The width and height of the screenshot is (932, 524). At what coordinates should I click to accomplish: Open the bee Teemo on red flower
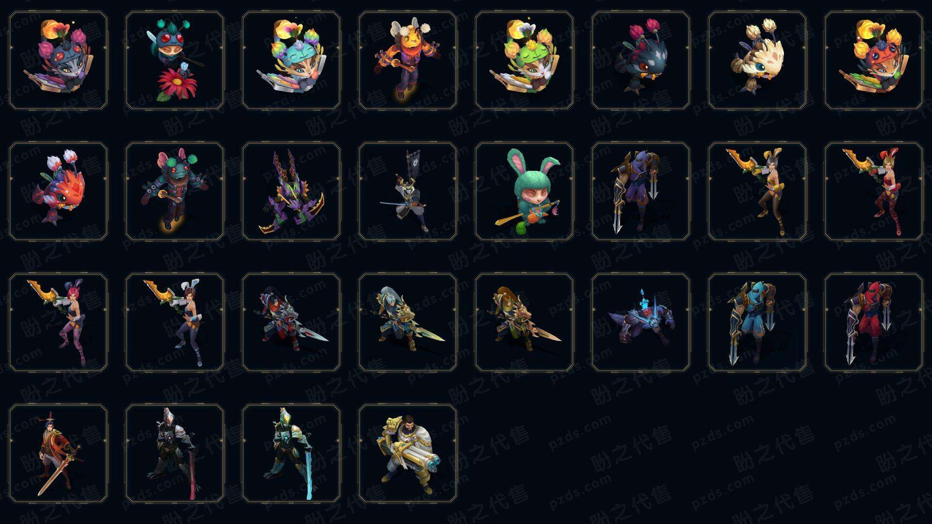coord(175,60)
